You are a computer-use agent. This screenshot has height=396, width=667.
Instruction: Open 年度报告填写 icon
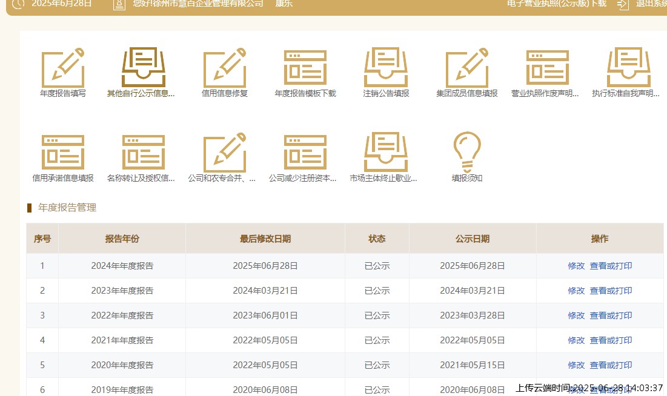63,68
